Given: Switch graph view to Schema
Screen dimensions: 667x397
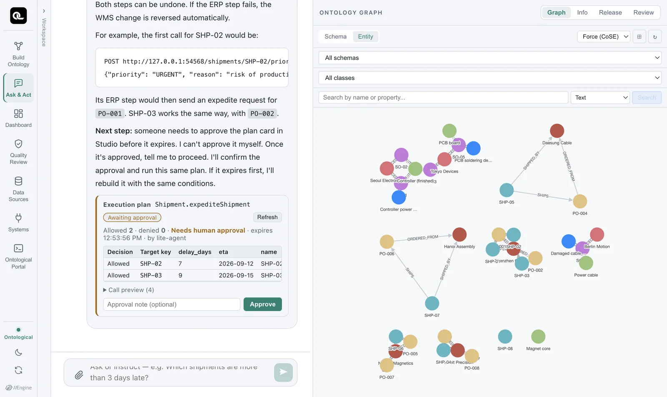Looking at the screenshot, I should [336, 37].
